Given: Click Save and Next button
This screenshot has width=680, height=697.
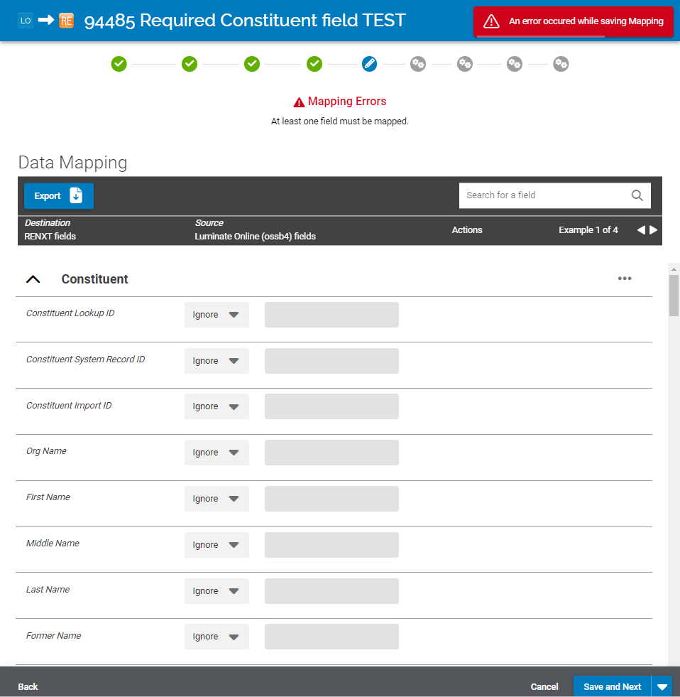Looking at the screenshot, I should [612, 687].
